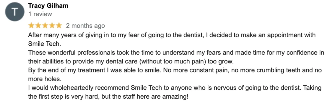
Task: Click the '2 months ago' timestamp
Action: [x=85, y=26]
